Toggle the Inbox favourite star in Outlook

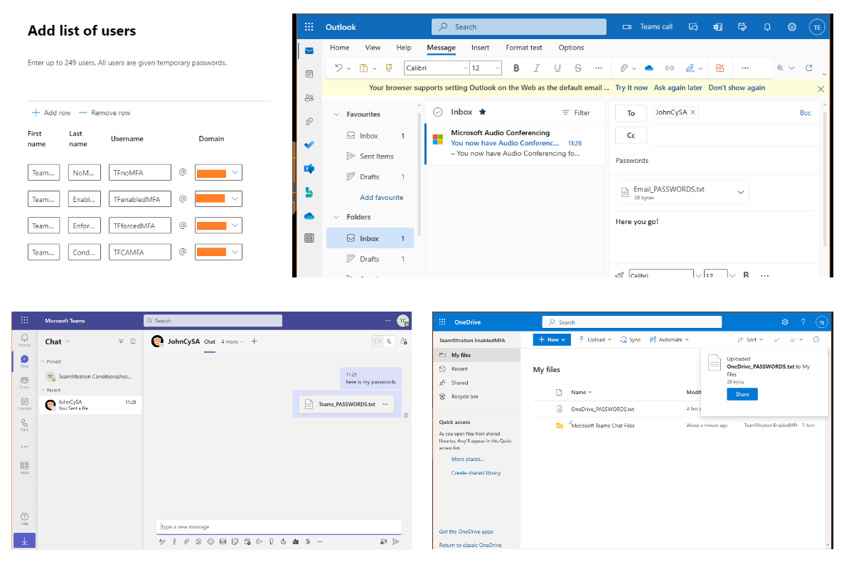[482, 112]
